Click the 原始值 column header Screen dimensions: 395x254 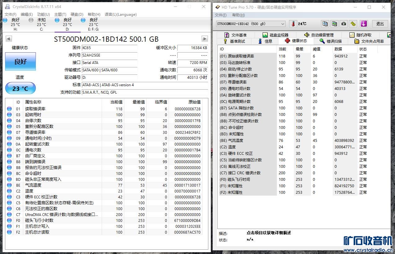(185, 102)
